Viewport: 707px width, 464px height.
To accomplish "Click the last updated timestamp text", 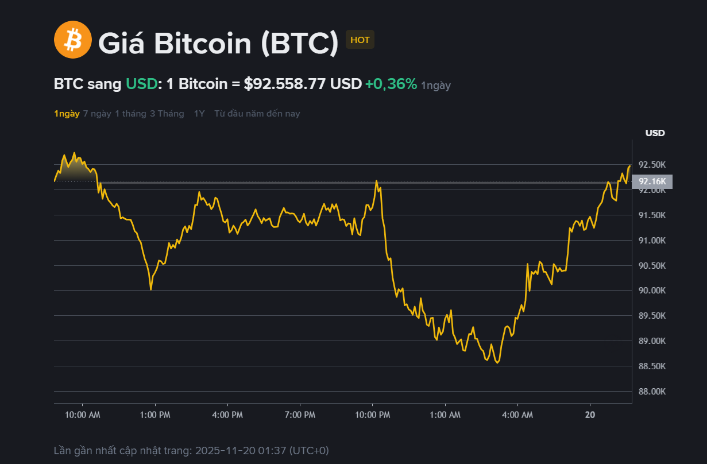I will point(191,450).
